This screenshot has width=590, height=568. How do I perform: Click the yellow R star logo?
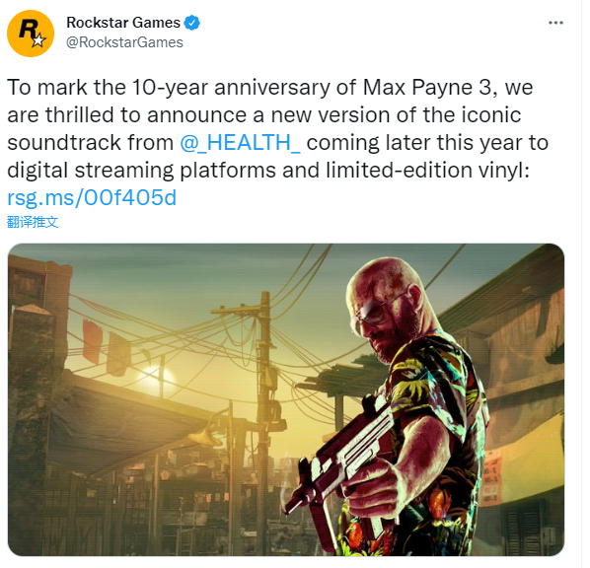tap(31, 34)
